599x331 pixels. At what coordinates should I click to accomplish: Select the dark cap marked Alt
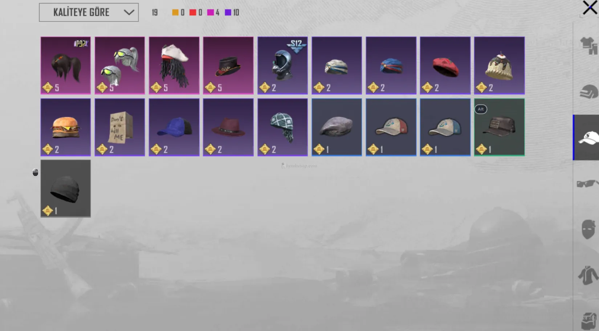click(499, 127)
